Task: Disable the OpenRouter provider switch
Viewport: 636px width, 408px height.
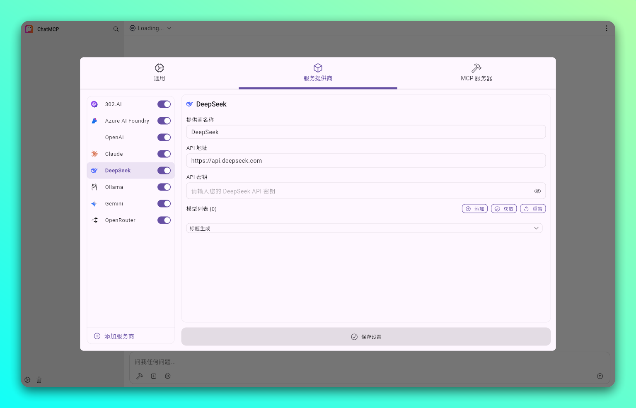Action: [164, 220]
